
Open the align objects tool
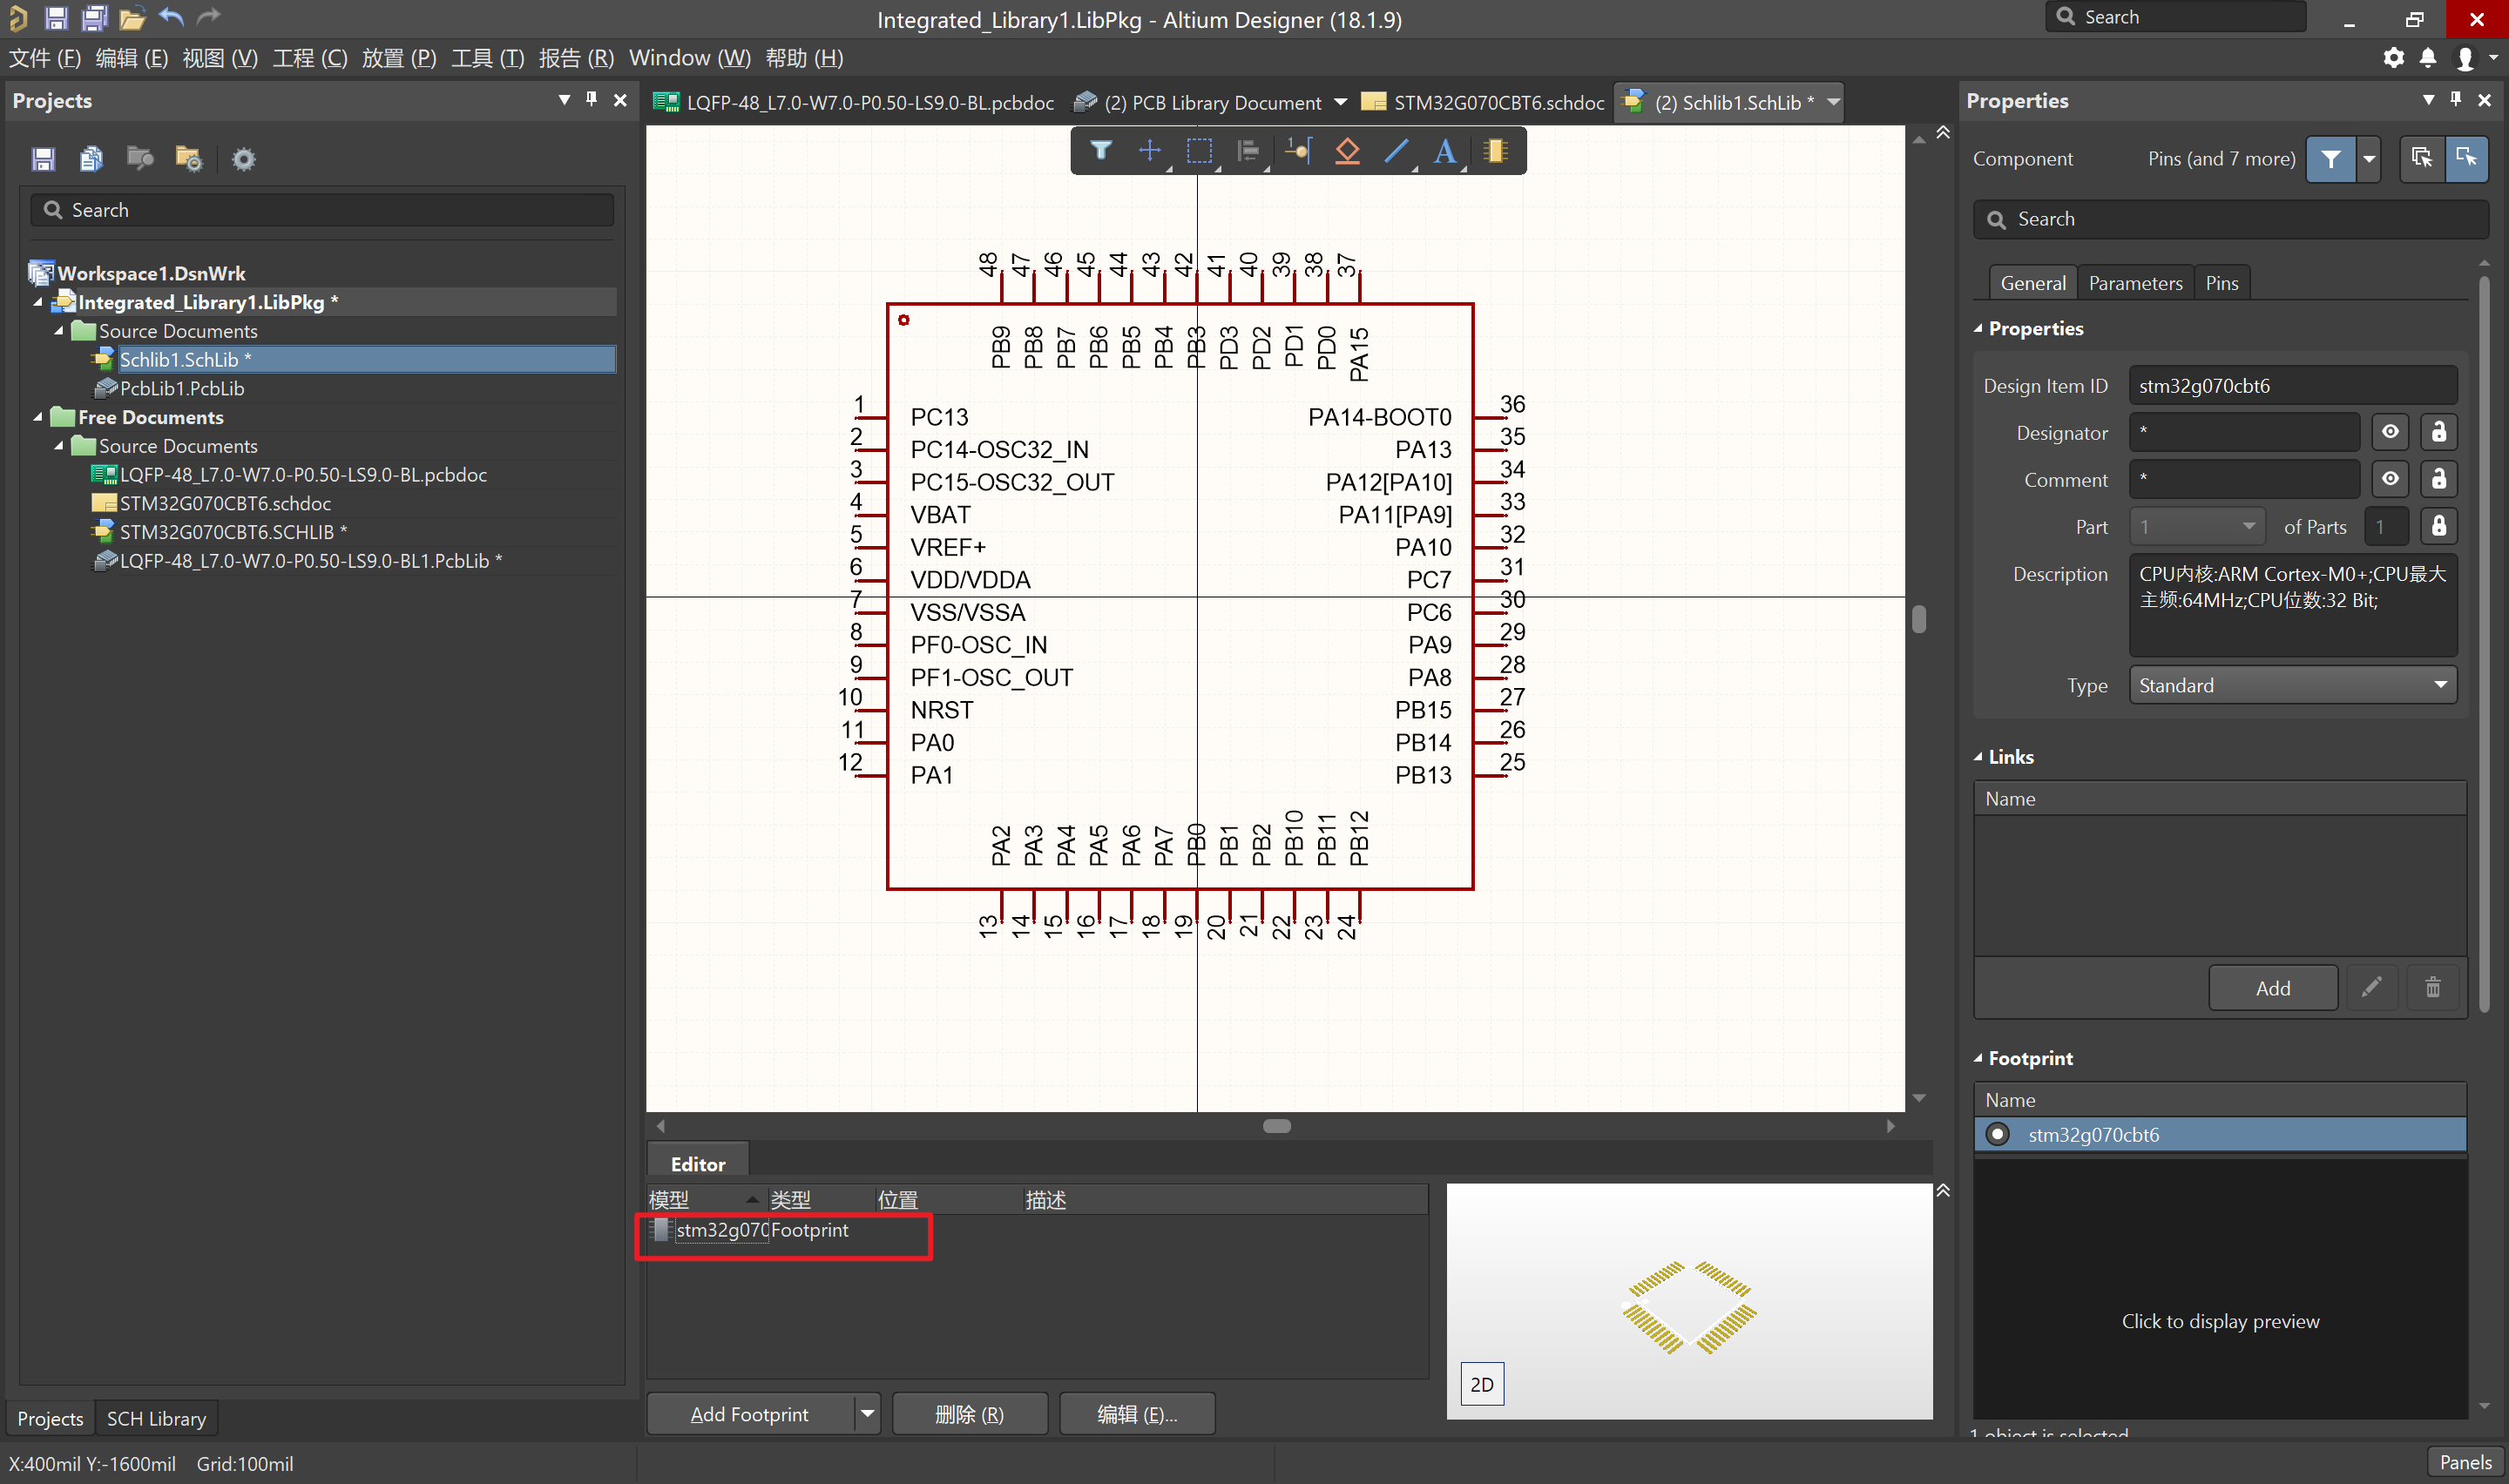[1248, 151]
